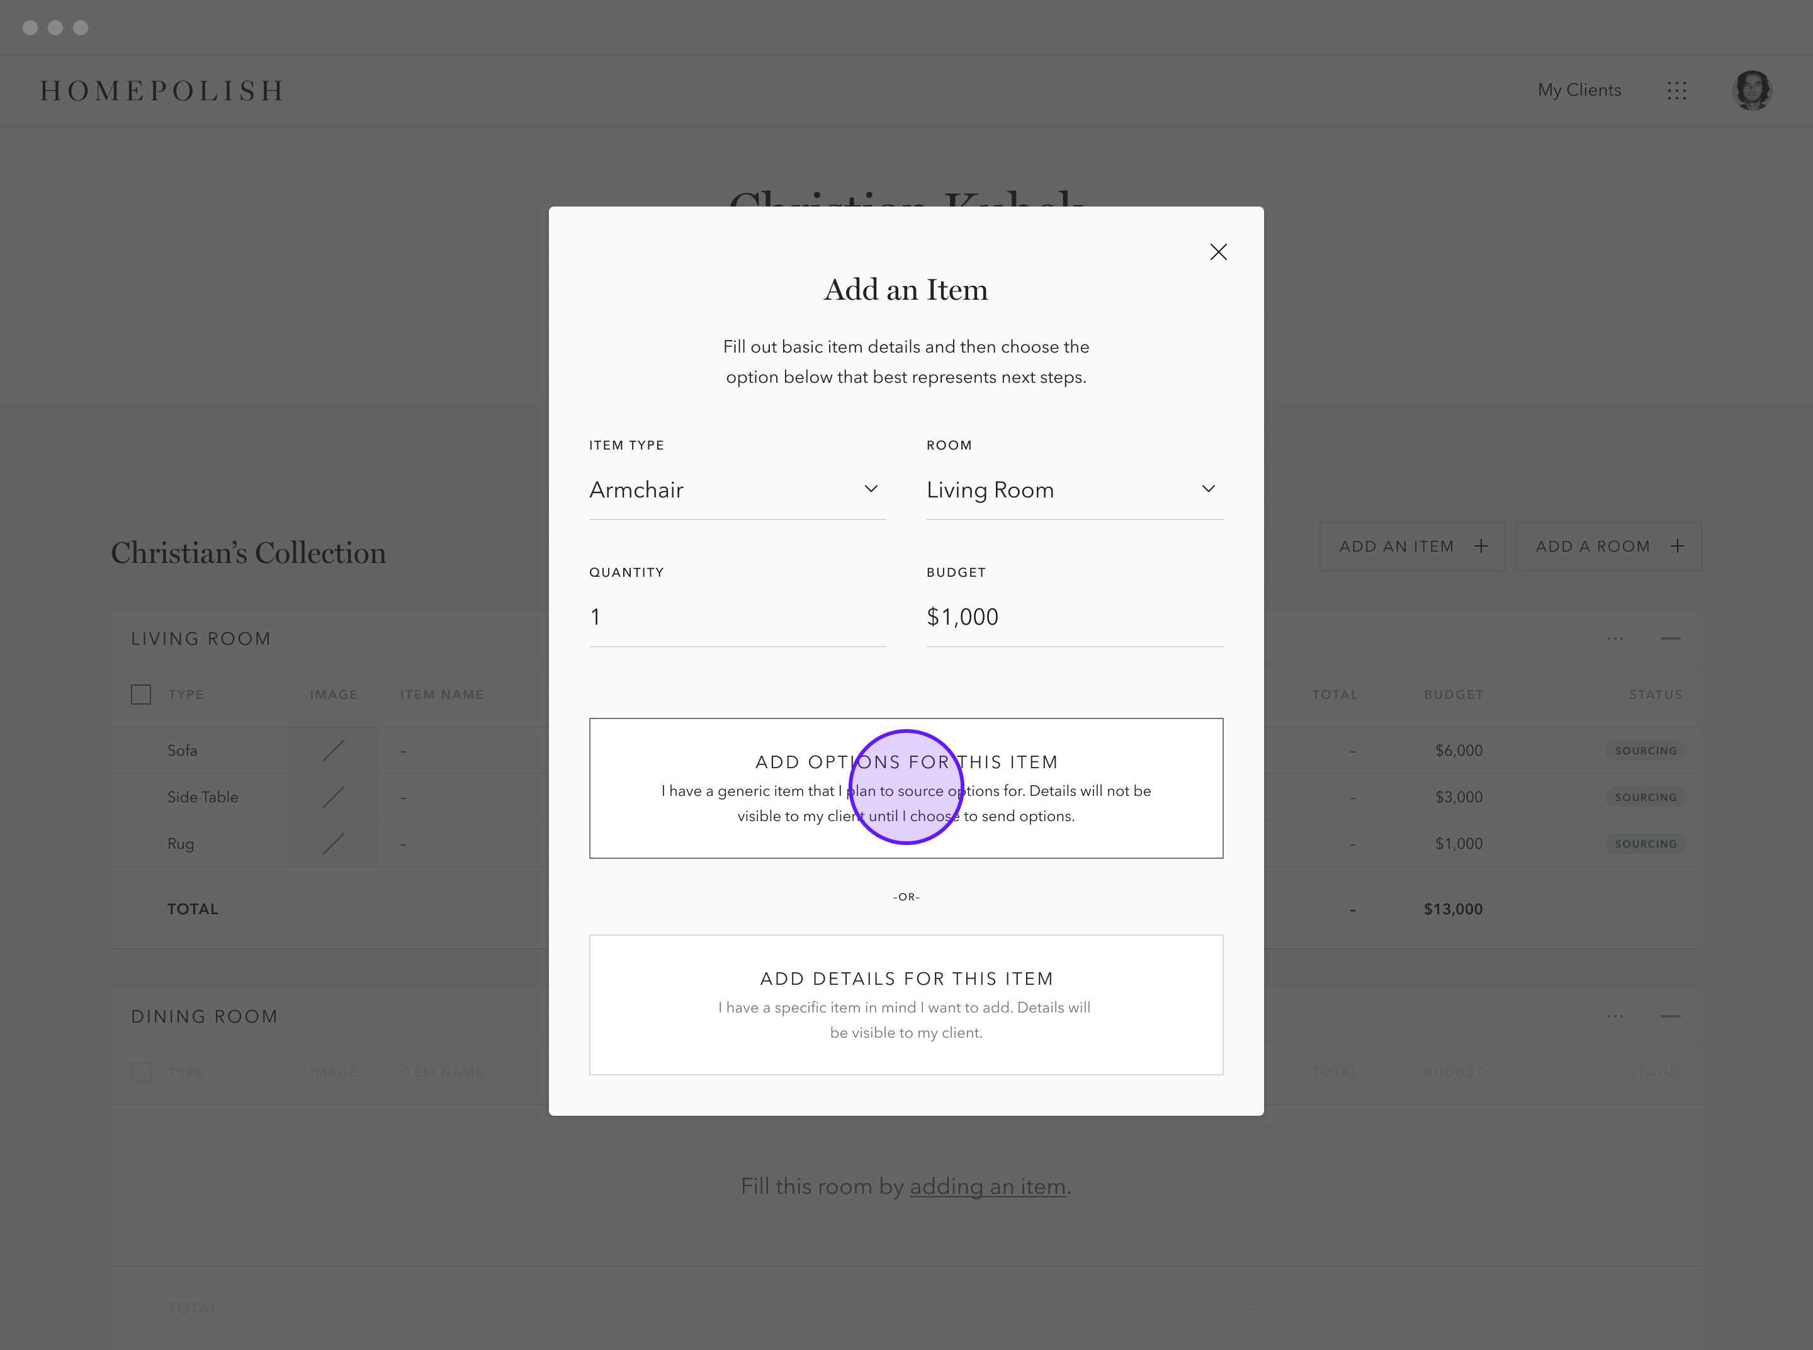
Task: Click the Living Room Type column header
Action: point(186,695)
